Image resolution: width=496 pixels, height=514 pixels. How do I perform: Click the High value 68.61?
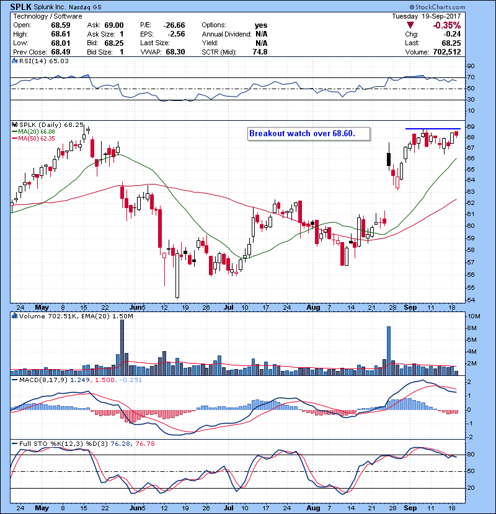[x=61, y=34]
